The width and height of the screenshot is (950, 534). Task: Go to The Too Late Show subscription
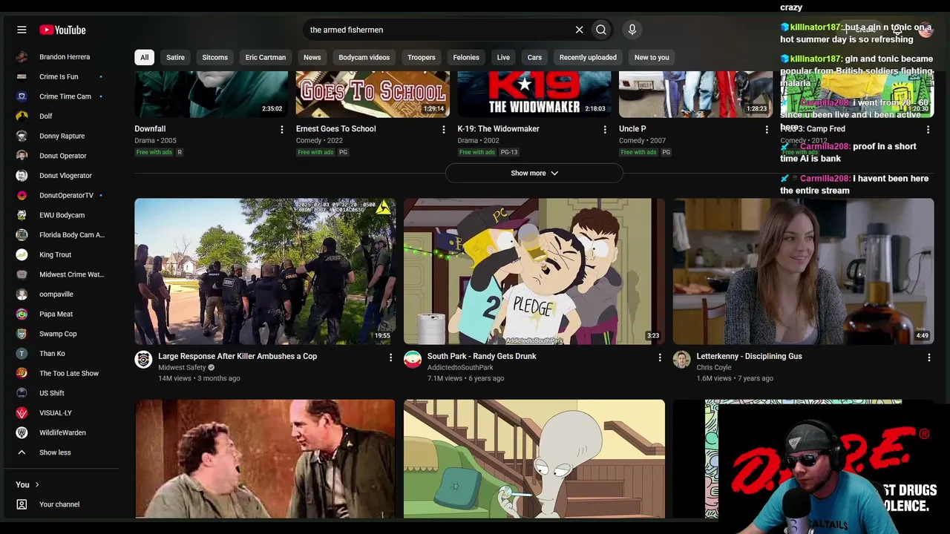[x=61, y=373]
